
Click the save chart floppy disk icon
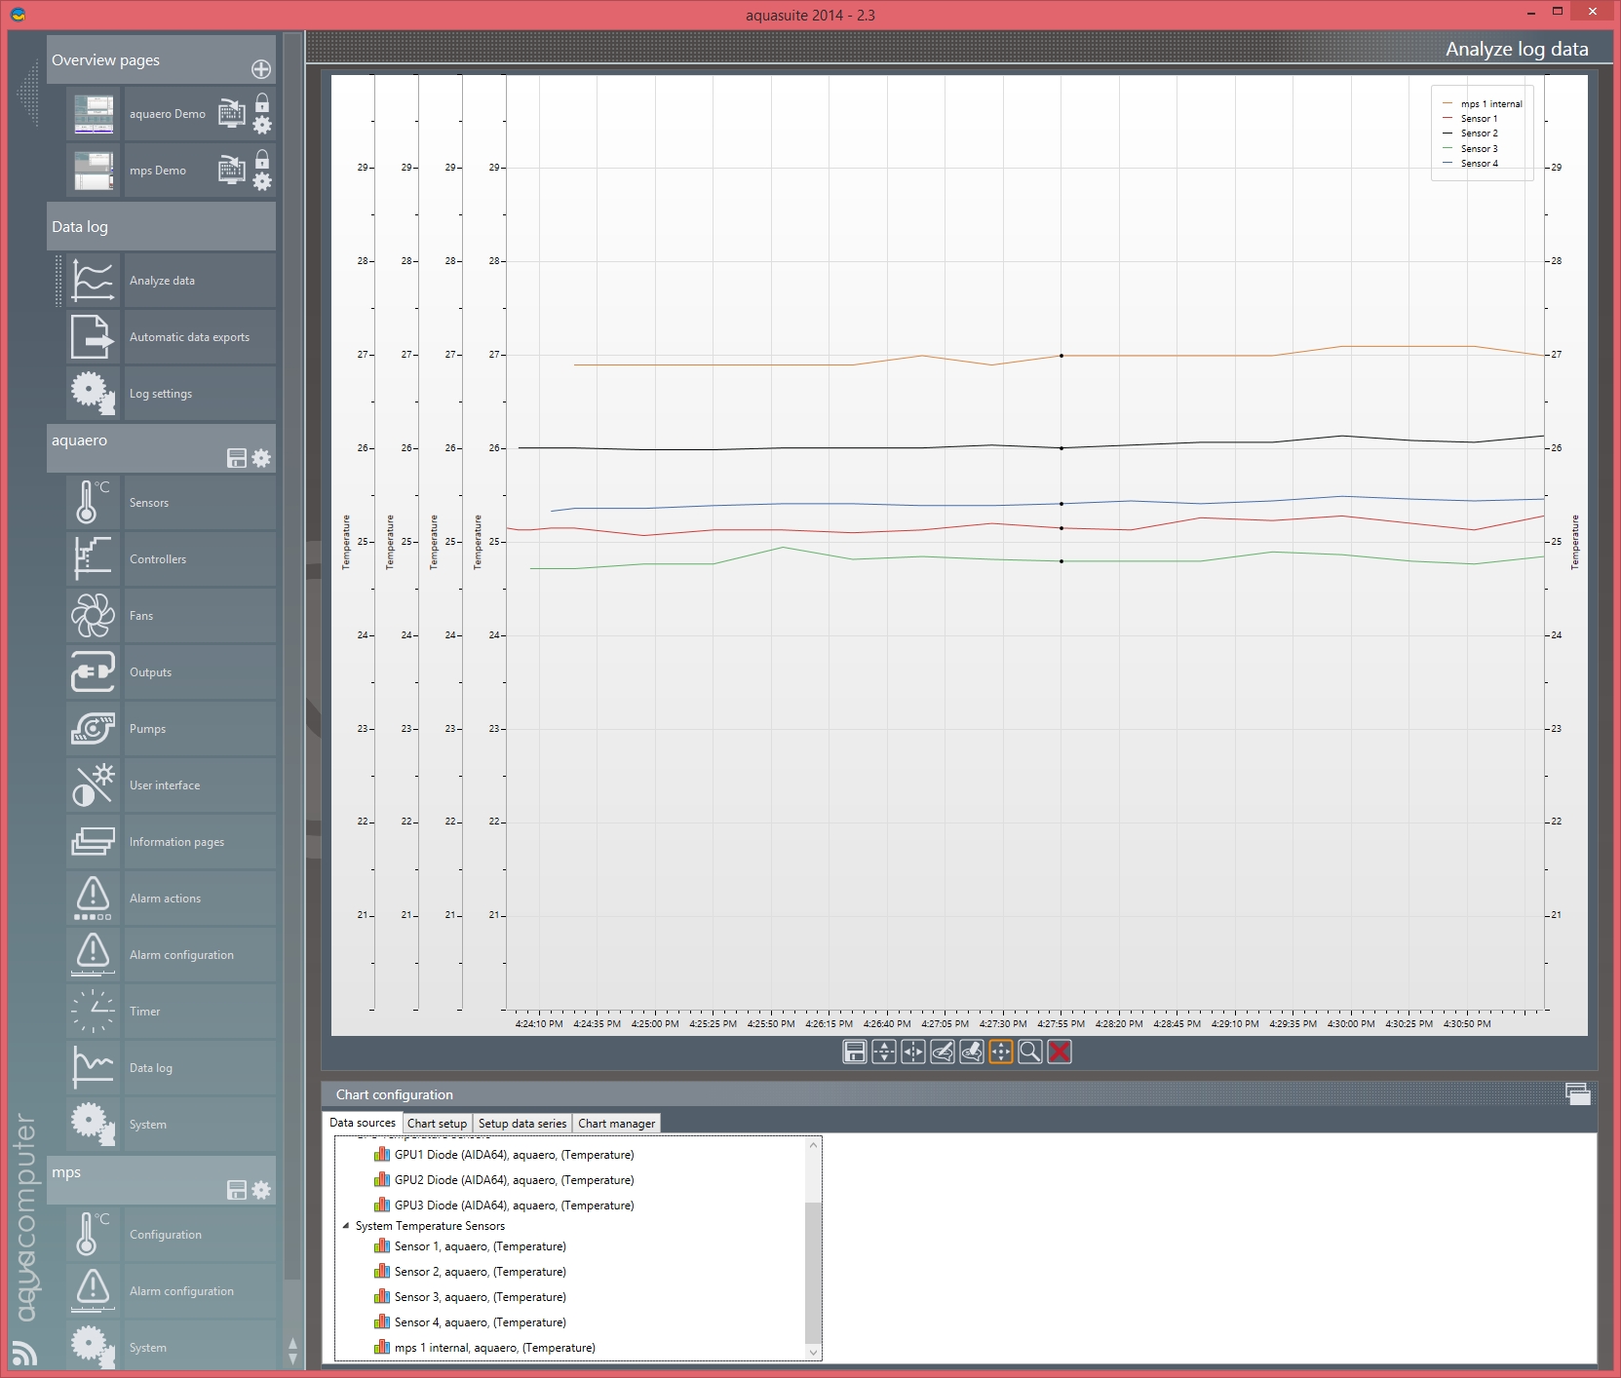coord(854,1052)
